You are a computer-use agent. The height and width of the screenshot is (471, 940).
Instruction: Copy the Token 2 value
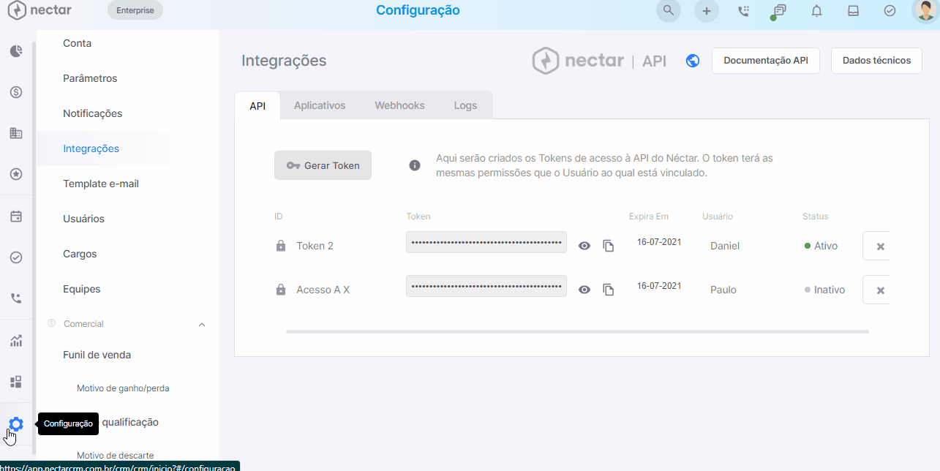[608, 246]
